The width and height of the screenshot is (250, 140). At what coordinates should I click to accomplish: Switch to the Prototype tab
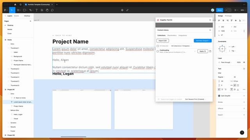click(228, 16)
